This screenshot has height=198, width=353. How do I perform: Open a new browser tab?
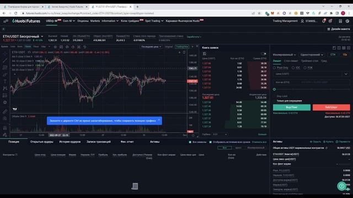(137, 7)
